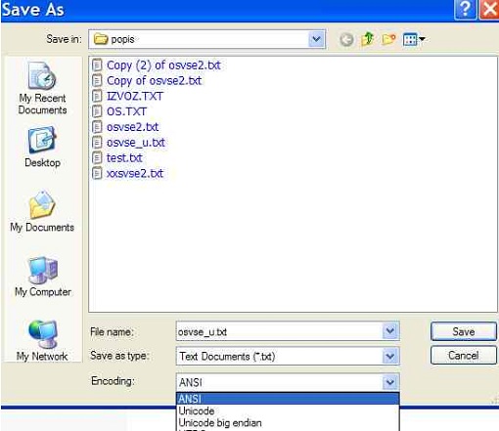Expand the Save as type dropdown arrow

click(390, 356)
